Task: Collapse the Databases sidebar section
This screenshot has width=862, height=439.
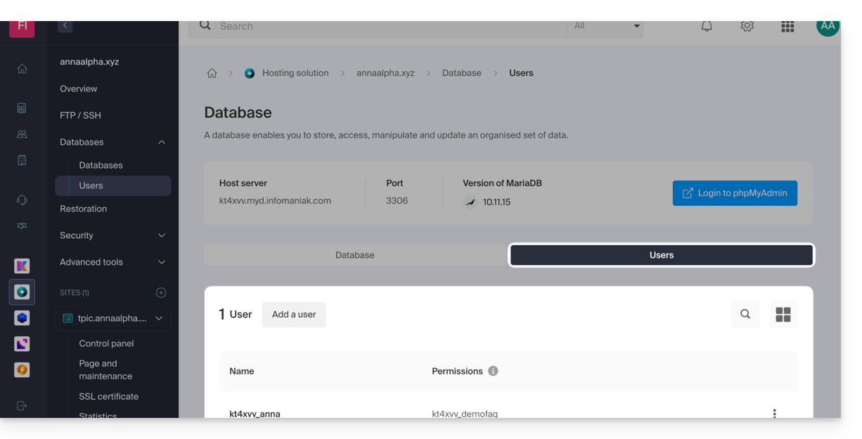Action: pos(162,142)
